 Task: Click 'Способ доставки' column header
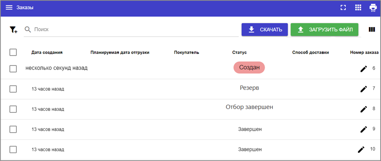click(310, 52)
